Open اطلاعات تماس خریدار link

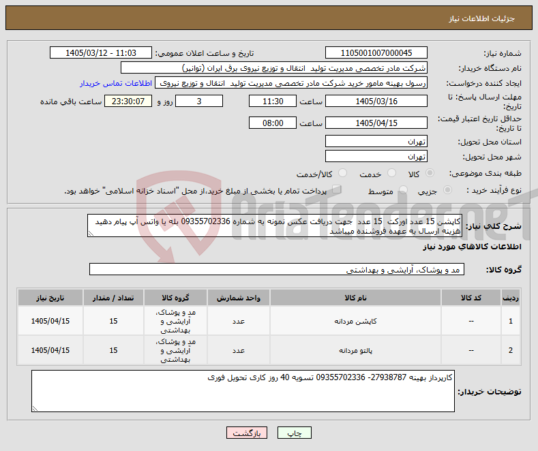116,83
